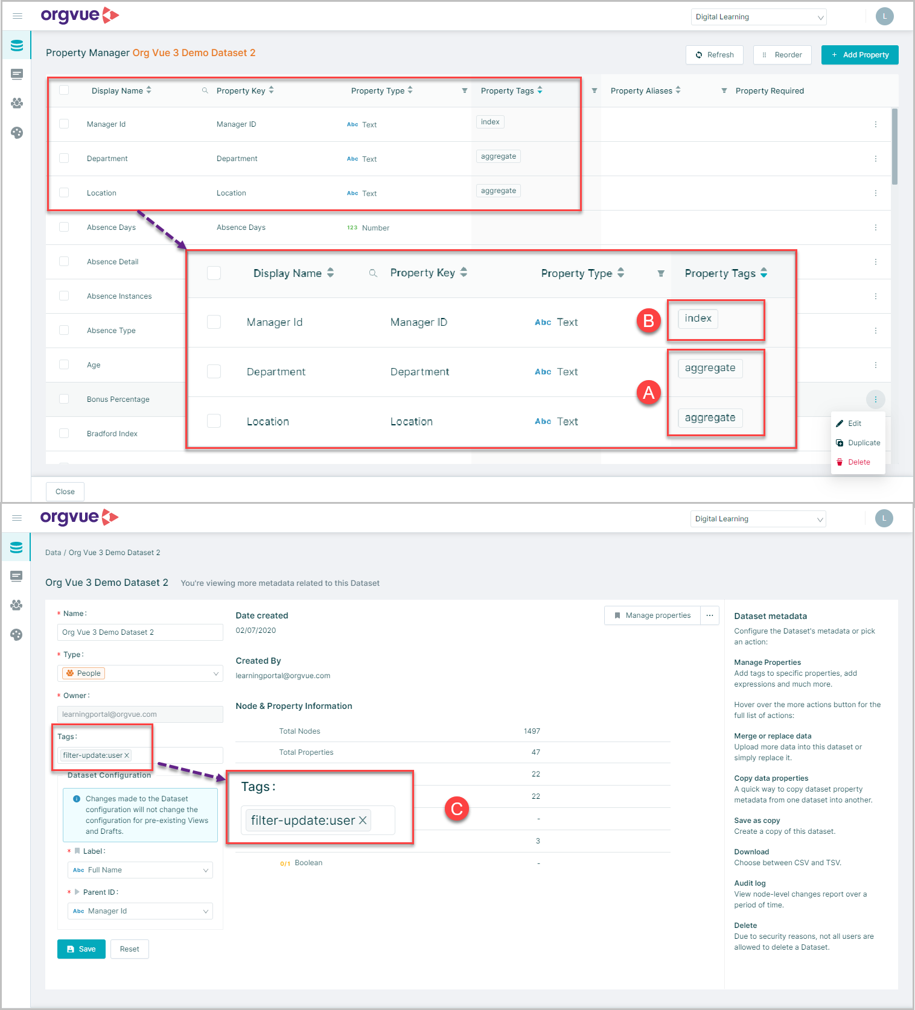The width and height of the screenshot is (915, 1010).
Task: Click the property table vertical scrollbar
Action: click(894, 147)
